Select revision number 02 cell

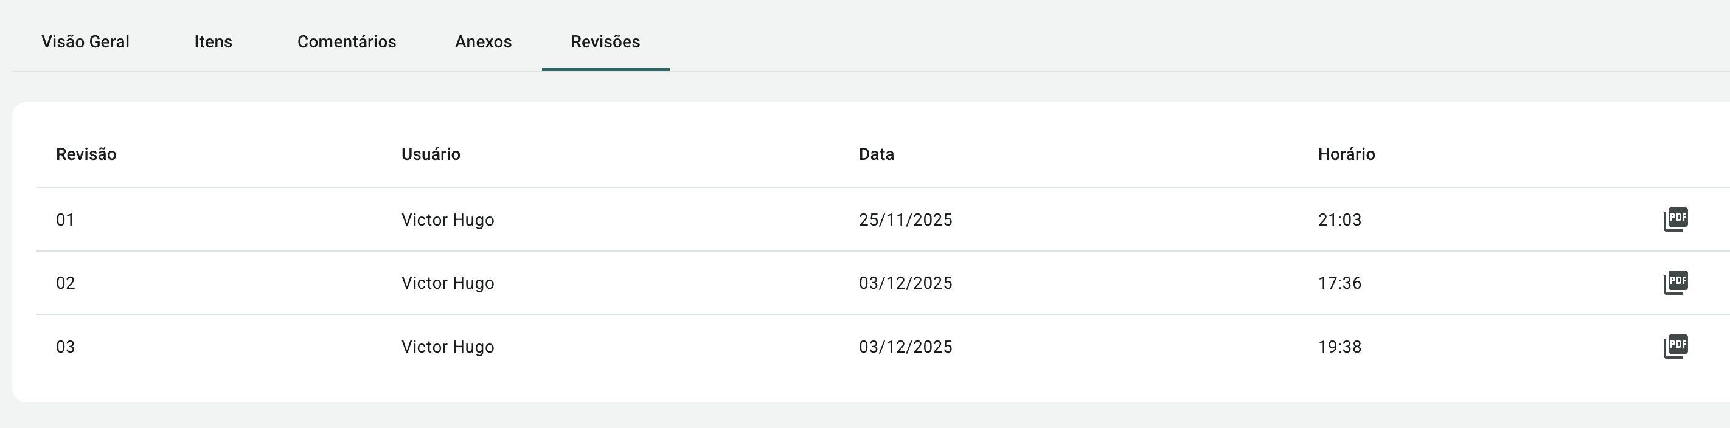[65, 283]
